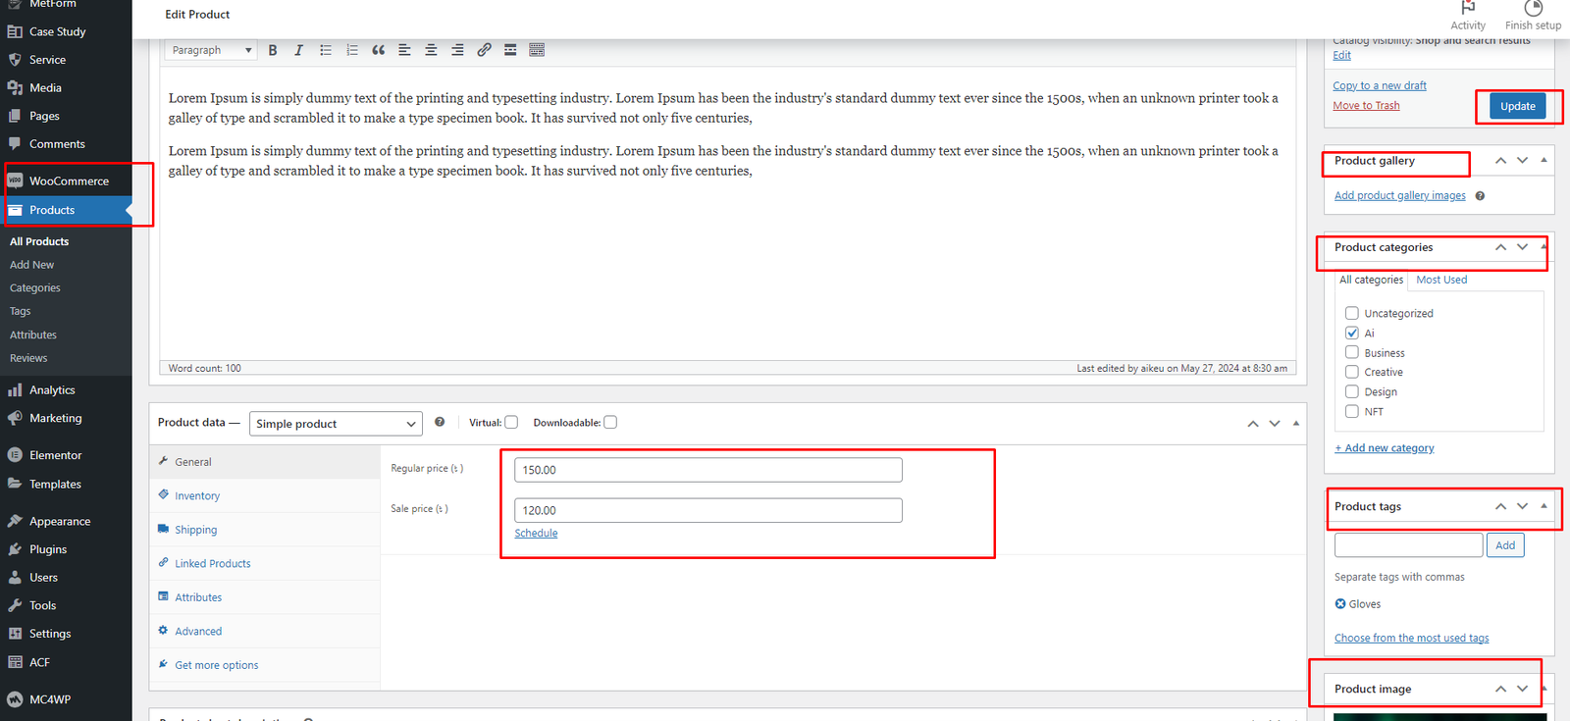Open the Inventory product data tab

[197, 496]
